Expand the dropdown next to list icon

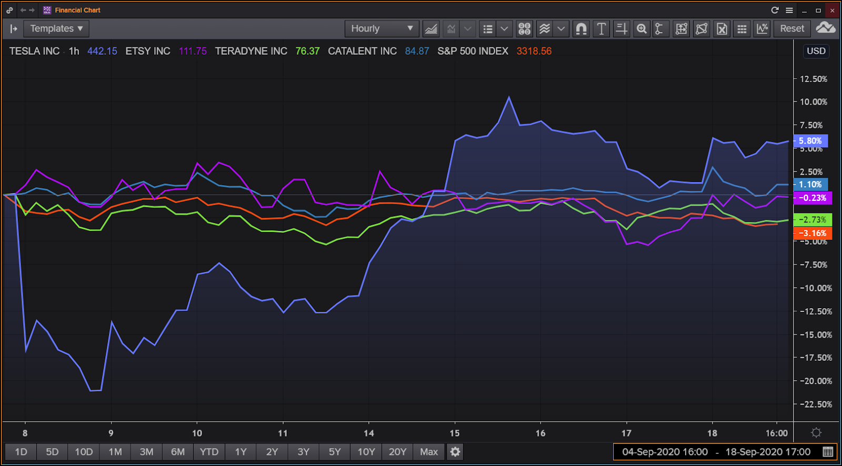pyautogui.click(x=504, y=29)
